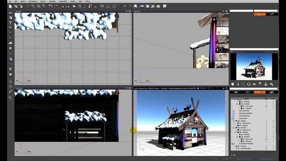Collapse first Material node under EcoSystems

tap(234, 121)
